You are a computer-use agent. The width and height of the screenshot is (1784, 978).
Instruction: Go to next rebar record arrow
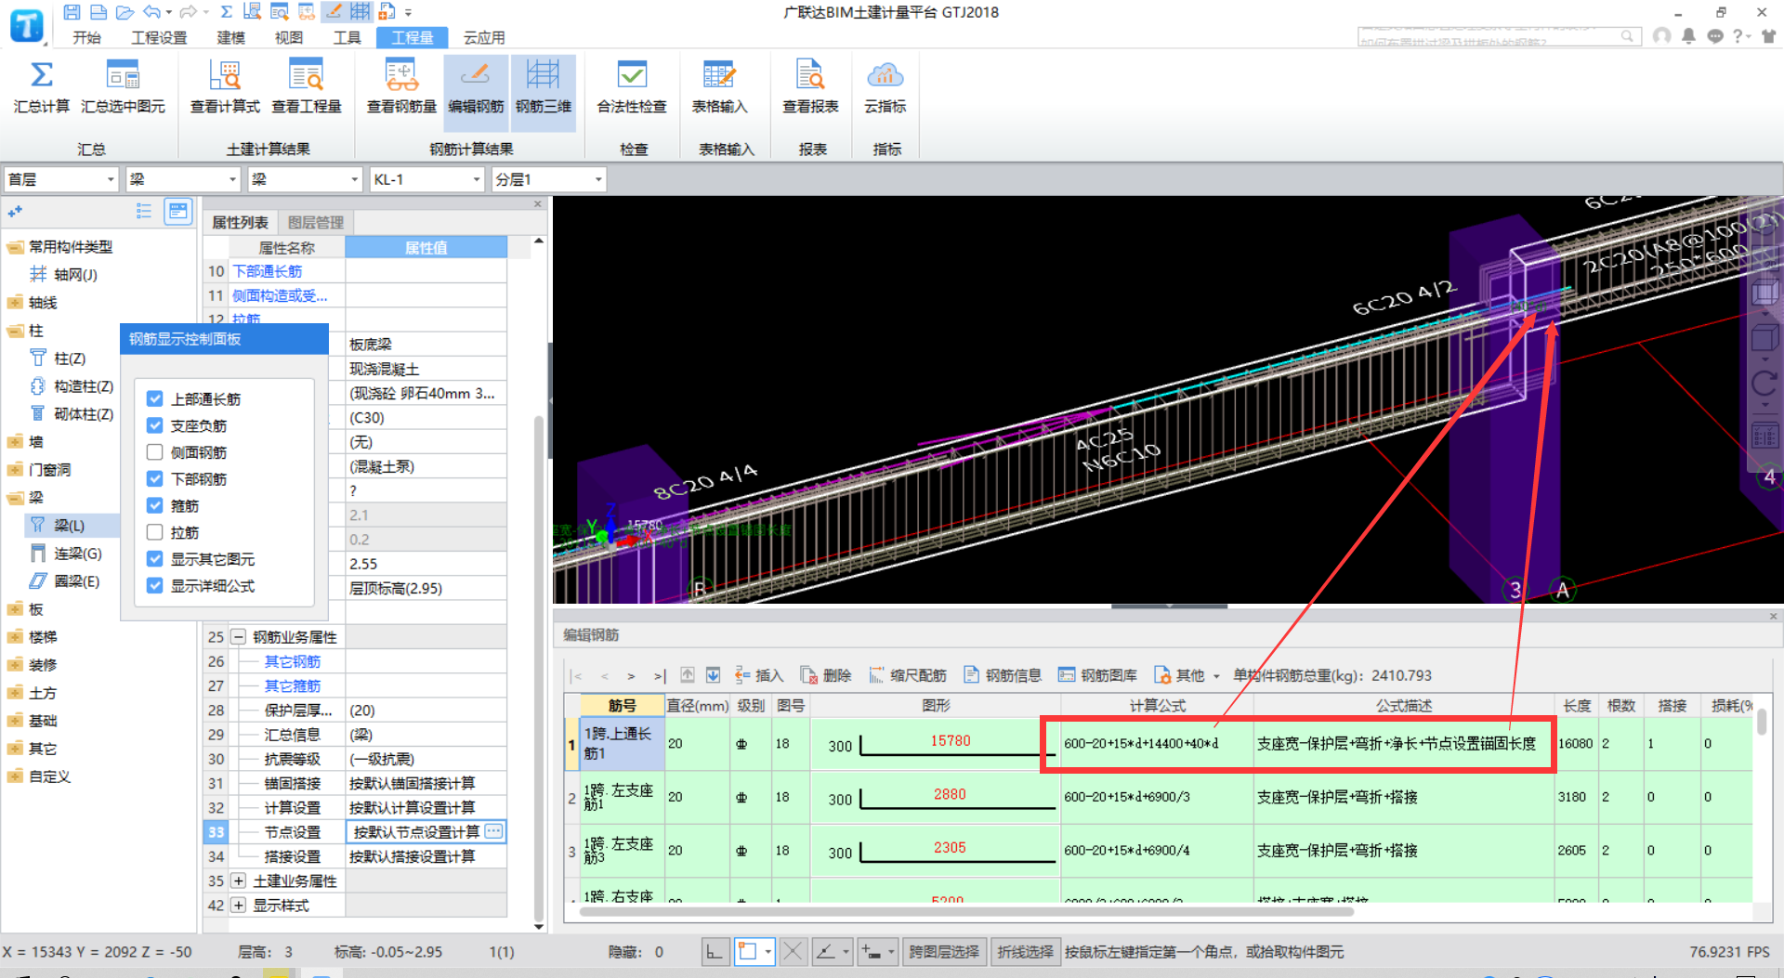pos(631,676)
